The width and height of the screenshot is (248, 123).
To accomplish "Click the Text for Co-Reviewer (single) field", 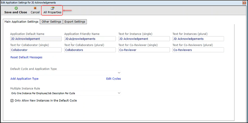I will (x=144, y=50).
